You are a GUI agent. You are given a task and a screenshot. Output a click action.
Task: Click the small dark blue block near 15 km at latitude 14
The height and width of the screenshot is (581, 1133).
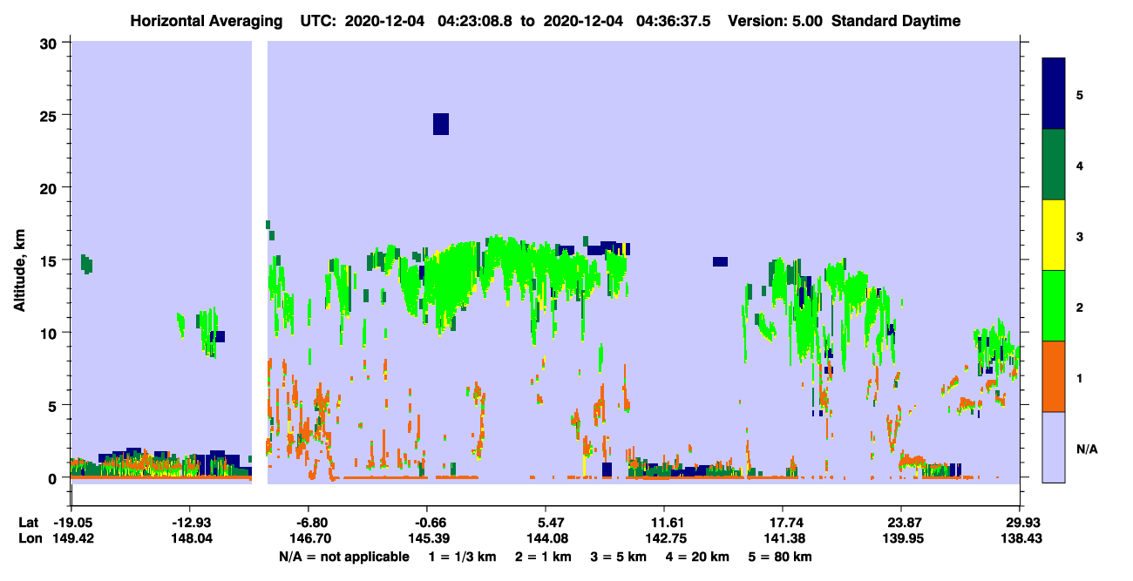720,261
